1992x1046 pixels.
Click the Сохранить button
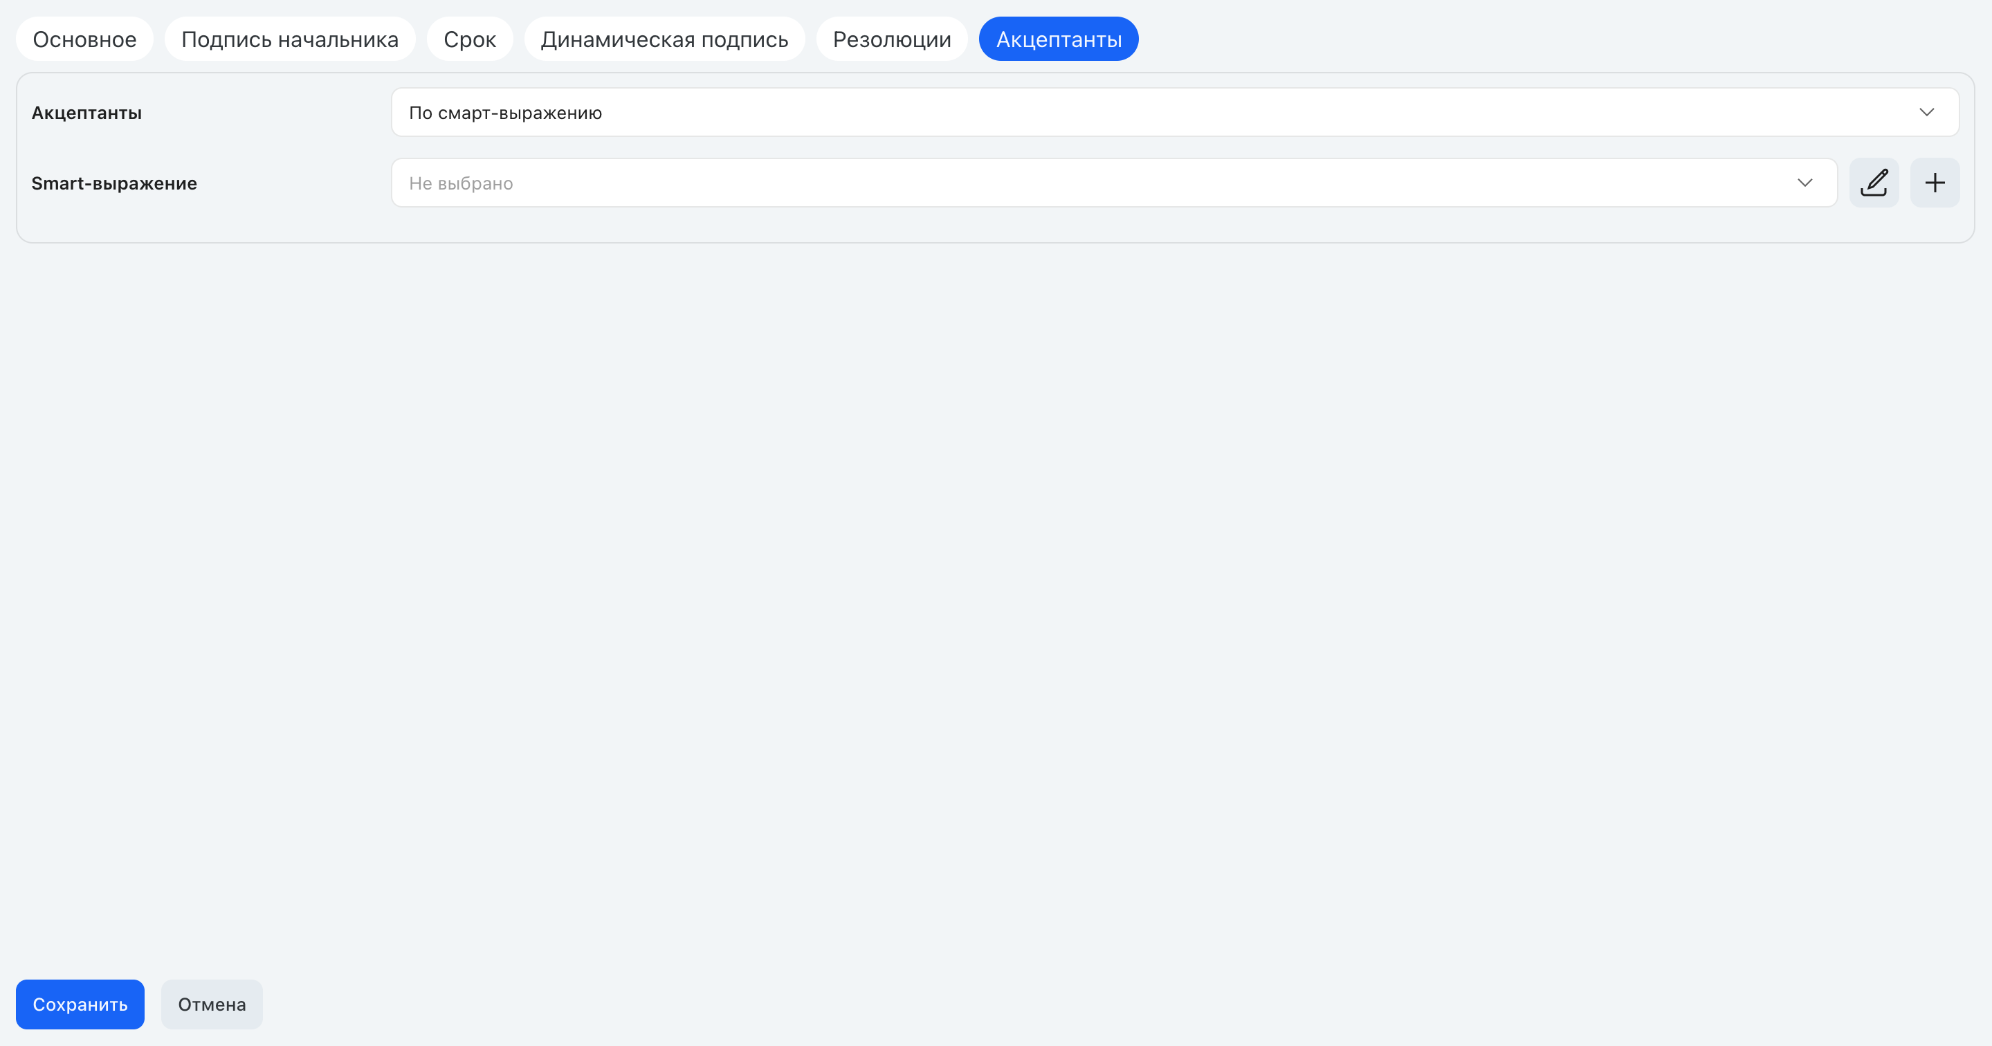pyautogui.click(x=80, y=1004)
